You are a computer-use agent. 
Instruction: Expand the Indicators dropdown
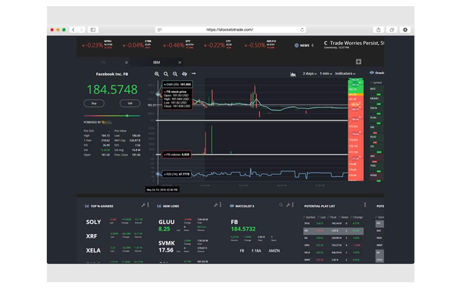(x=345, y=73)
